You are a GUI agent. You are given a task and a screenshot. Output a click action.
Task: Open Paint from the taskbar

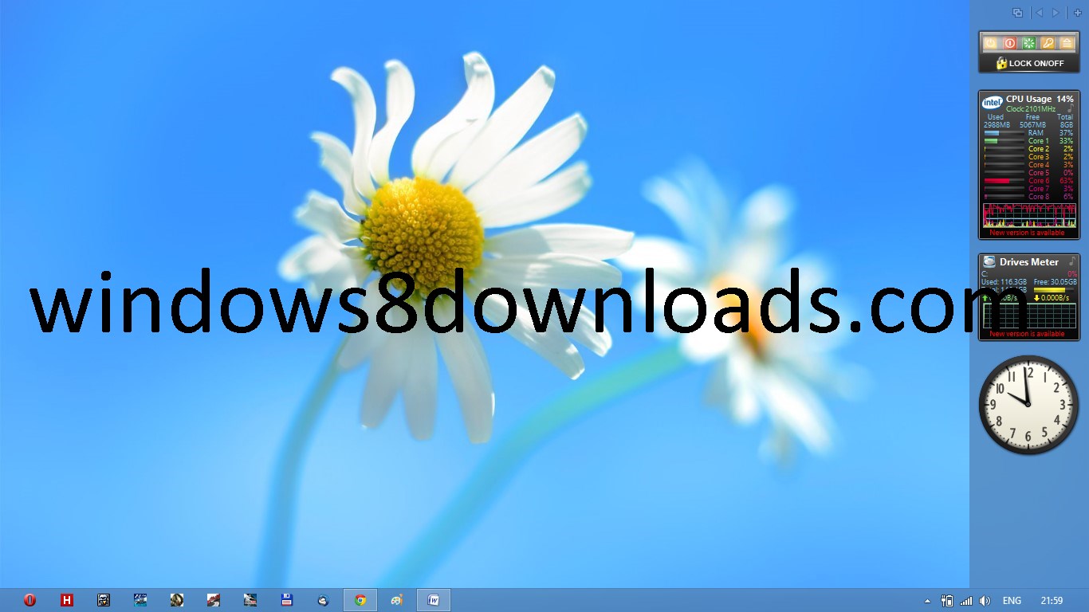[397, 600]
